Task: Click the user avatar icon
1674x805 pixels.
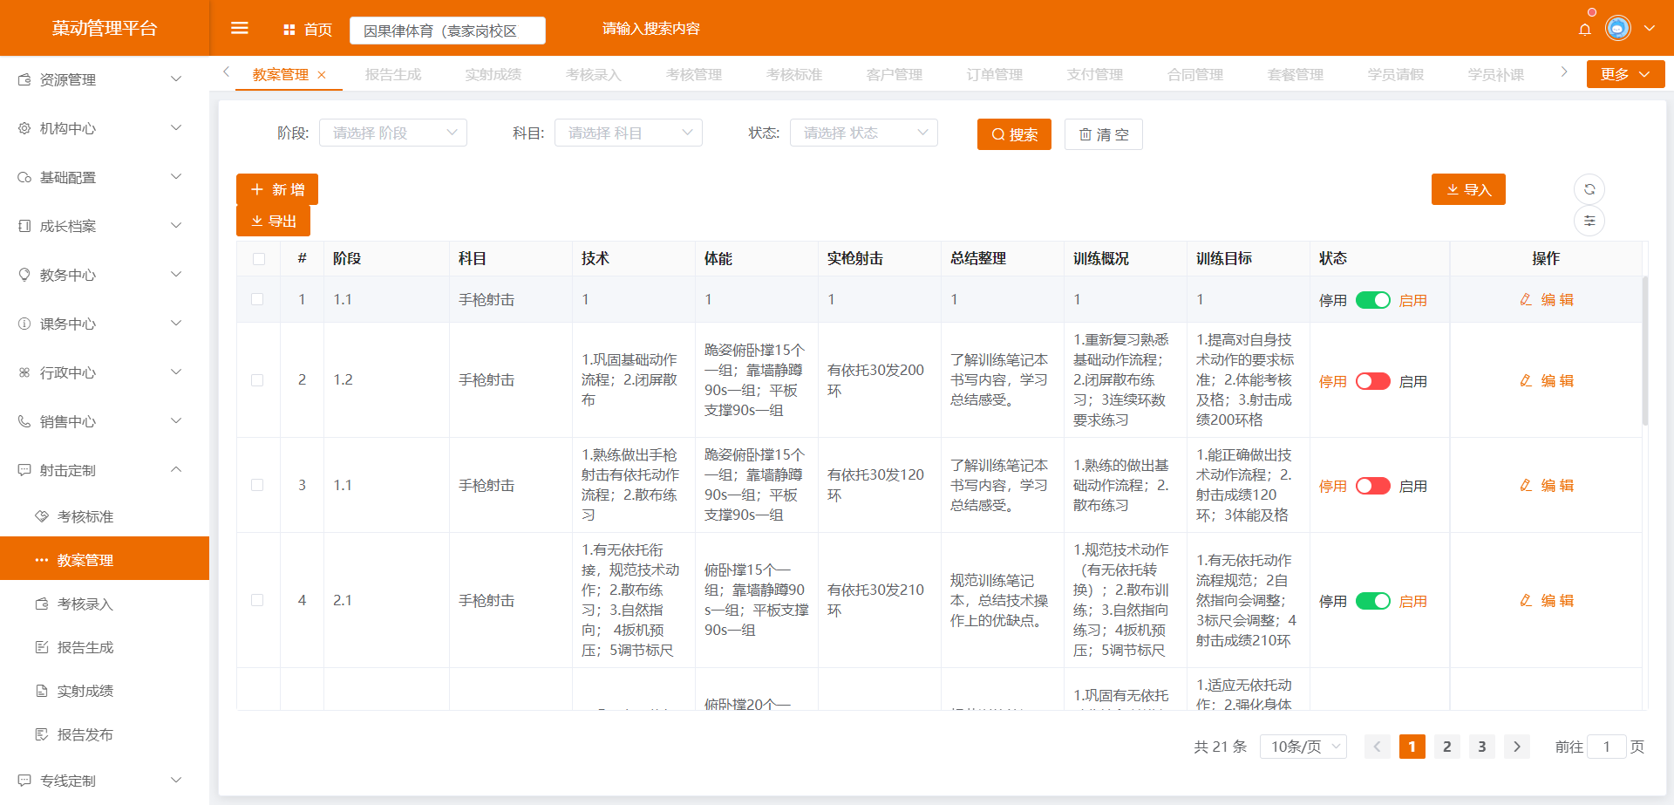Action: point(1618,29)
